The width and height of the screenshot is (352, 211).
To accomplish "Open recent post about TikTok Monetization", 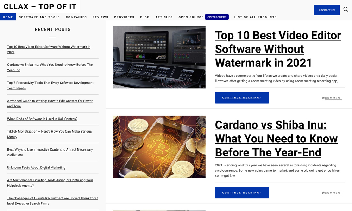I will click(49, 134).
